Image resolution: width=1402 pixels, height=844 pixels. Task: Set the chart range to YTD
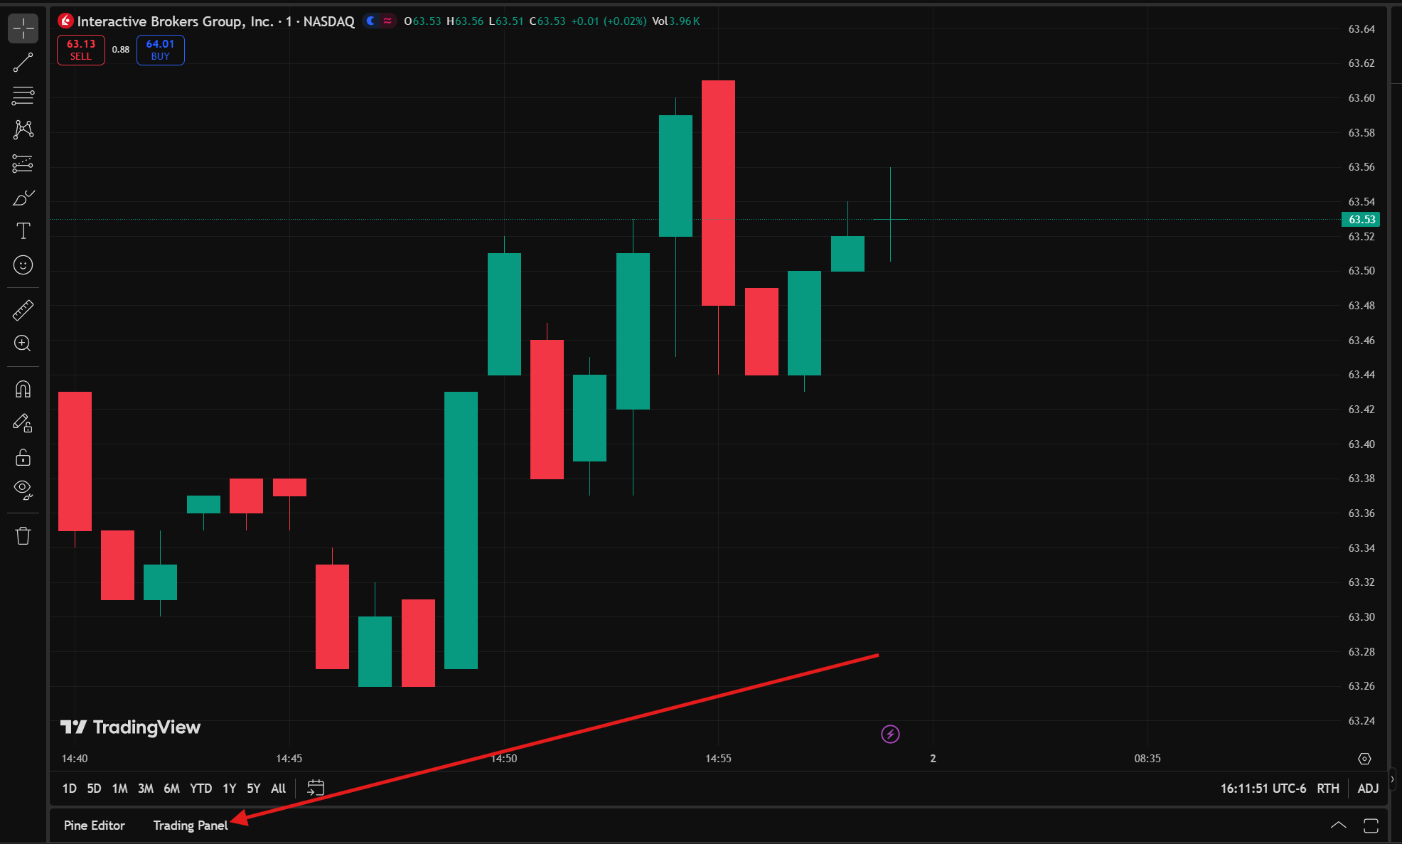tap(200, 789)
